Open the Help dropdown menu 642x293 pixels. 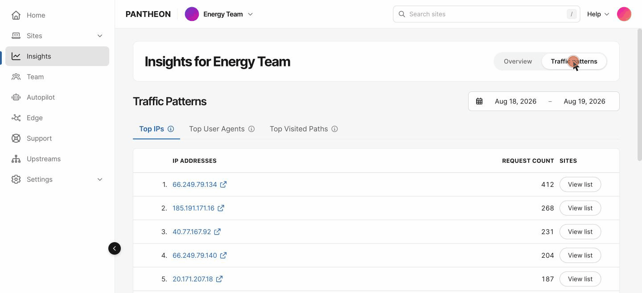[x=598, y=14]
